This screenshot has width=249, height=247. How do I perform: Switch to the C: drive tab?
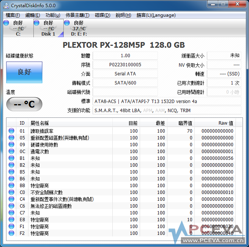coord(18,28)
